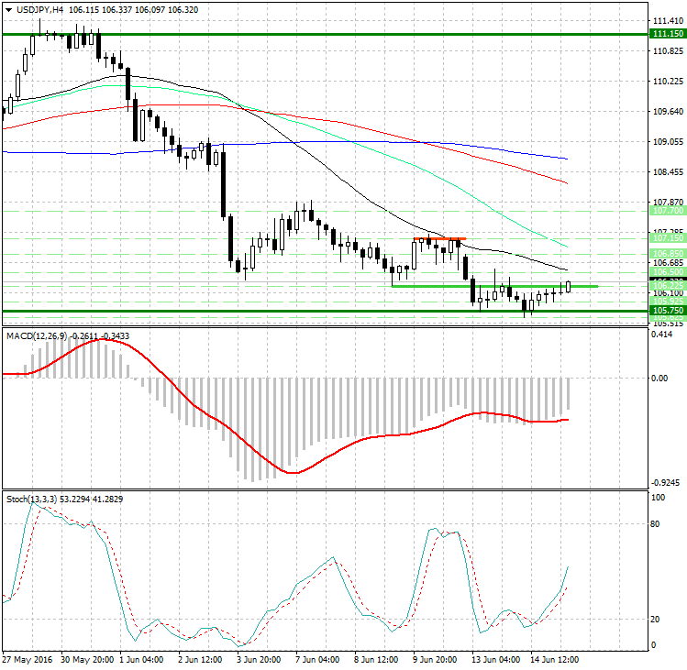The width and height of the screenshot is (687, 670).
Task: Open the chart menu triangle beside USDJPY,H4
Action: [x=9, y=10]
